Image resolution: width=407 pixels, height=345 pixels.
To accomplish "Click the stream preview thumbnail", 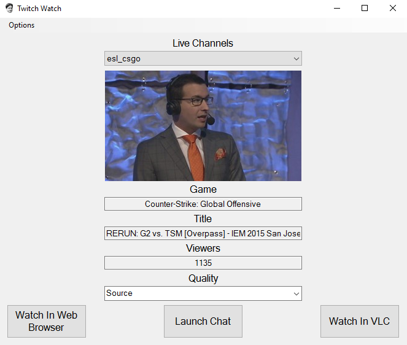I will click(203, 126).
